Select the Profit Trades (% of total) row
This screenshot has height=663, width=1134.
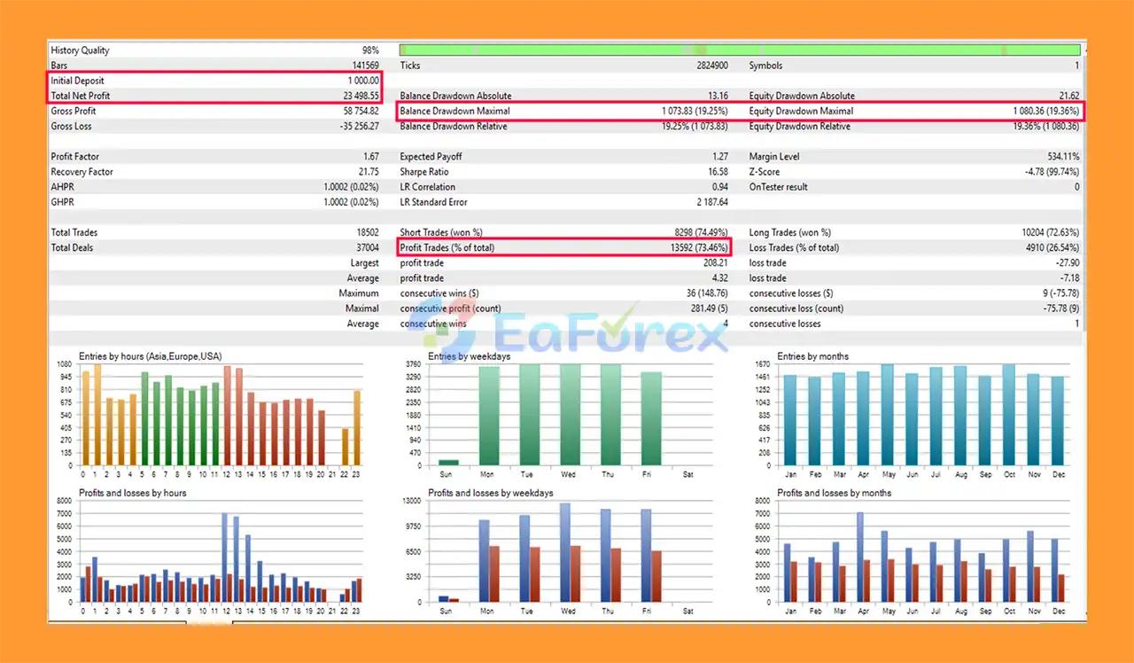(x=564, y=248)
